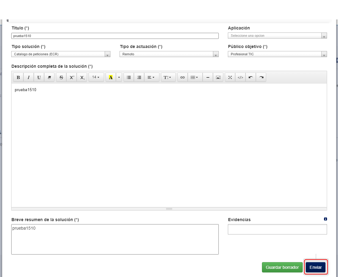
Task: Open the Tipo solución dropdown
Action: pyautogui.click(x=61, y=54)
